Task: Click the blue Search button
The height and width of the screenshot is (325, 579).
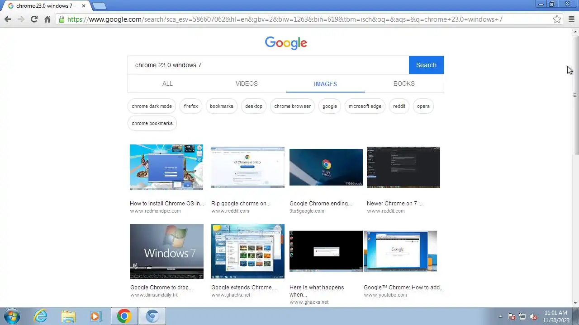Action: 426,65
